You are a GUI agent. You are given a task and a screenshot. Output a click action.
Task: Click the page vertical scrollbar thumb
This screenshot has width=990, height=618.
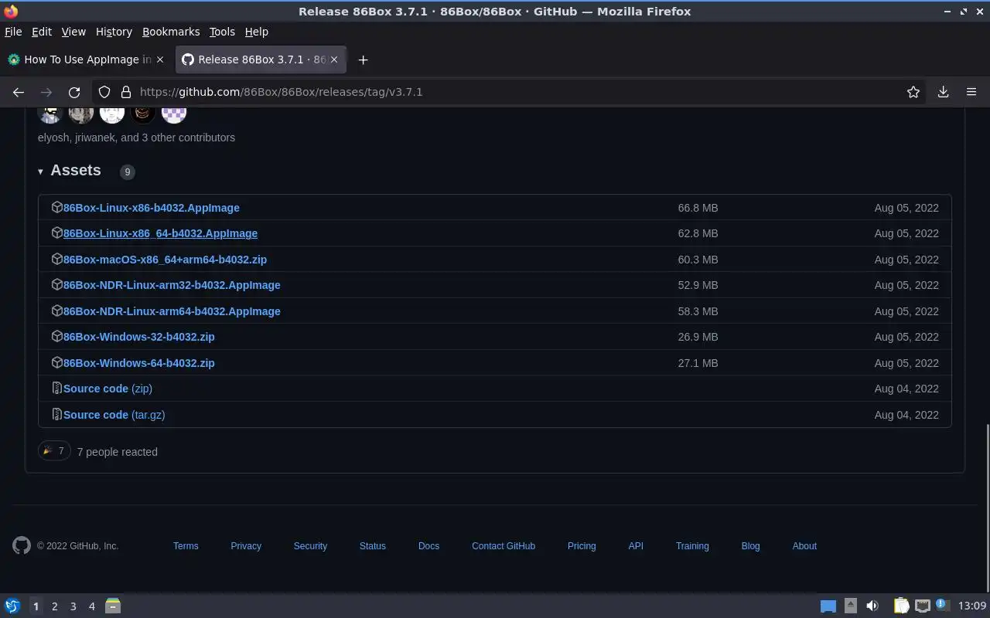(986, 508)
